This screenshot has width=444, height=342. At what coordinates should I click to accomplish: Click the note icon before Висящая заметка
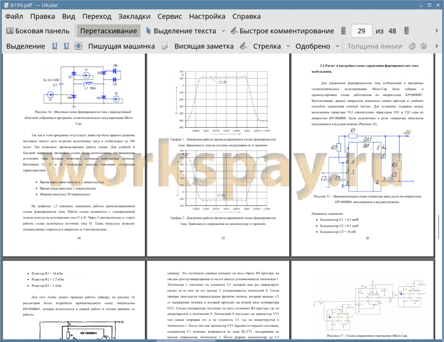[x=165, y=46]
